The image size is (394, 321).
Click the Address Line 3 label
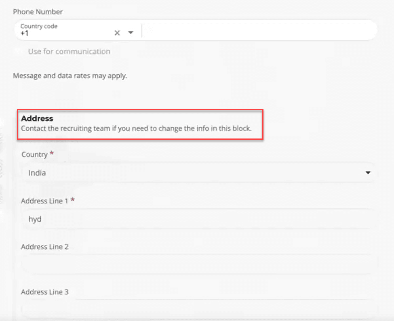(45, 292)
